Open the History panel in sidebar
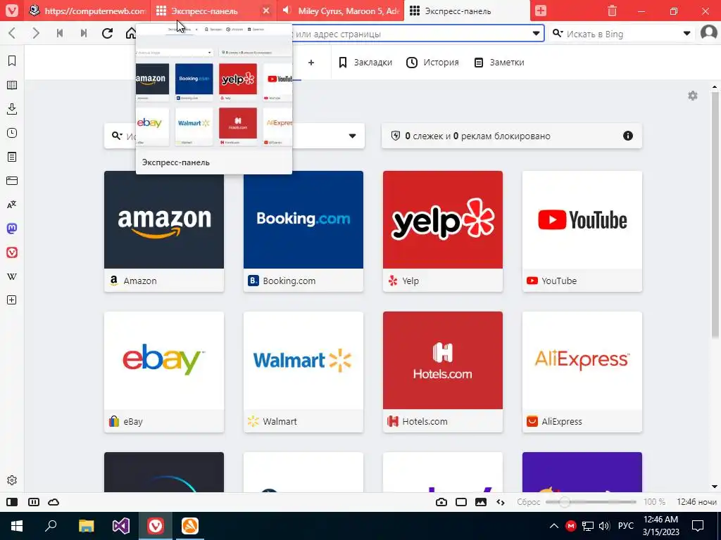Screen dimensions: 721x540 point(12,133)
